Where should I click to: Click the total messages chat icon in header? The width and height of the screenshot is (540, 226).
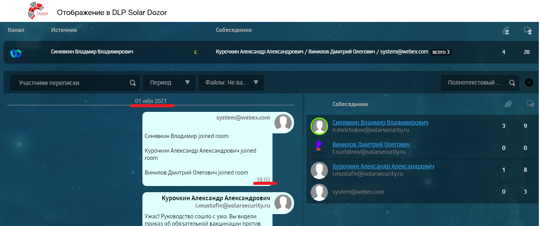[528, 30]
